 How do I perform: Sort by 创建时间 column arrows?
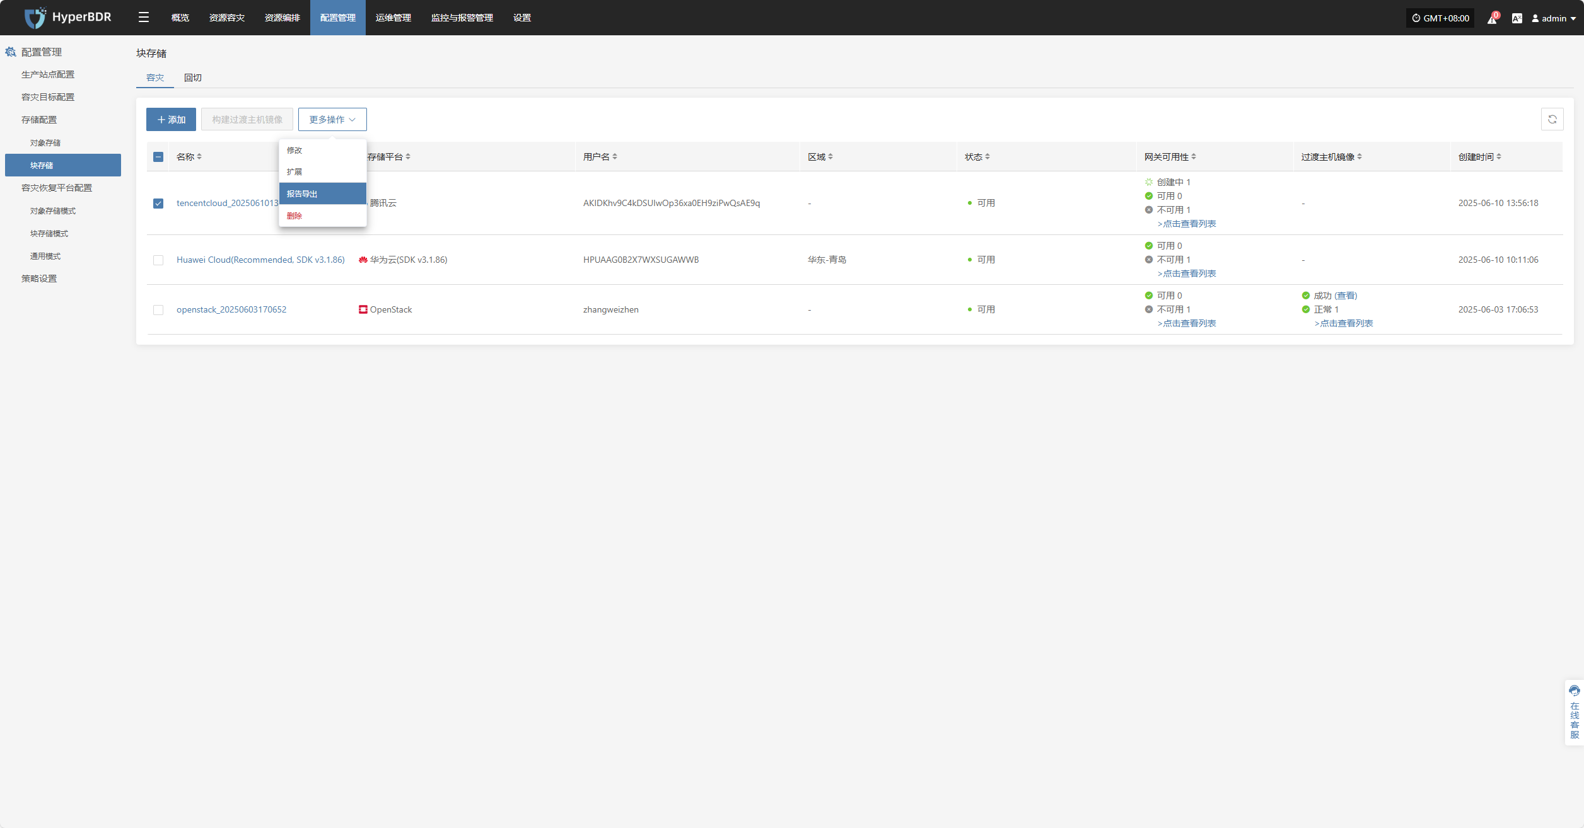1499,157
